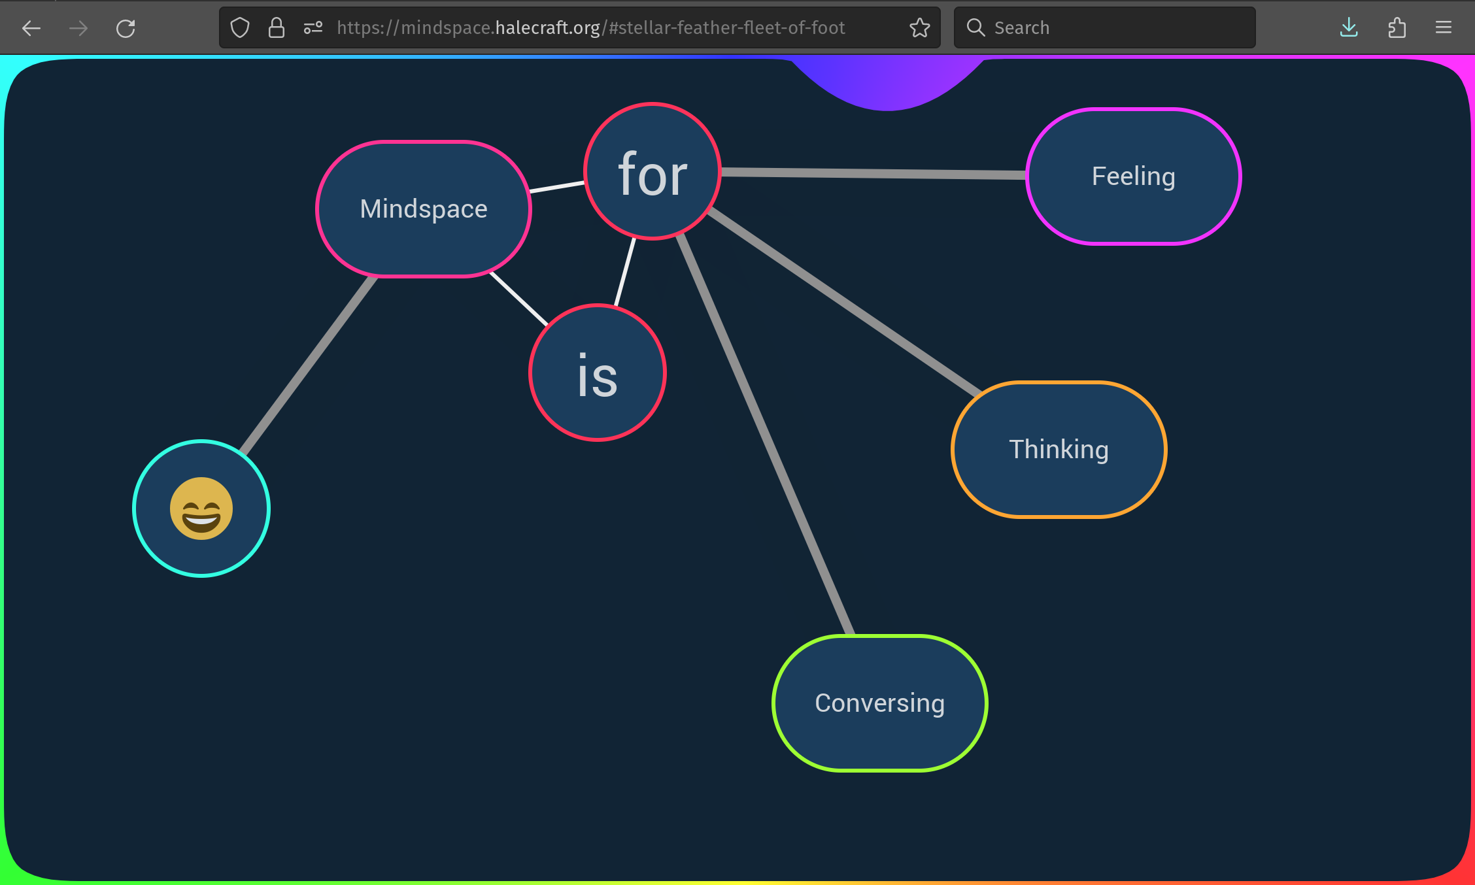Open the site permissions icon in address bar
The width and height of the screenshot is (1475, 885).
[x=313, y=28]
